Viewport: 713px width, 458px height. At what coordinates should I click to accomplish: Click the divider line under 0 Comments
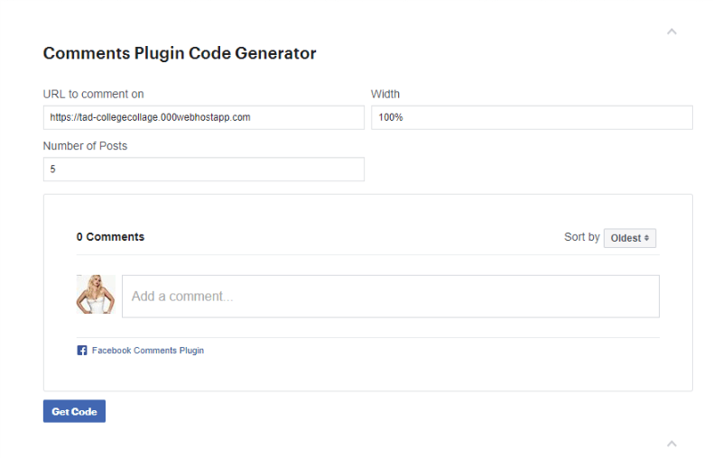(x=368, y=255)
